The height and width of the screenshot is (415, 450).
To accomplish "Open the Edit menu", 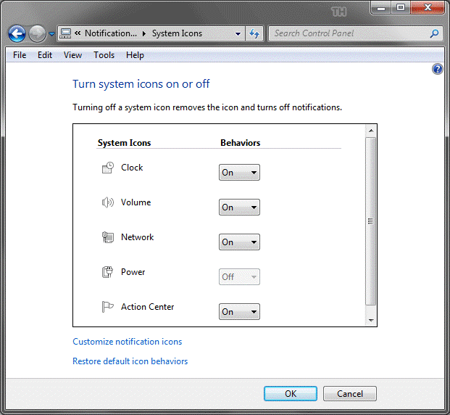I will click(x=45, y=55).
